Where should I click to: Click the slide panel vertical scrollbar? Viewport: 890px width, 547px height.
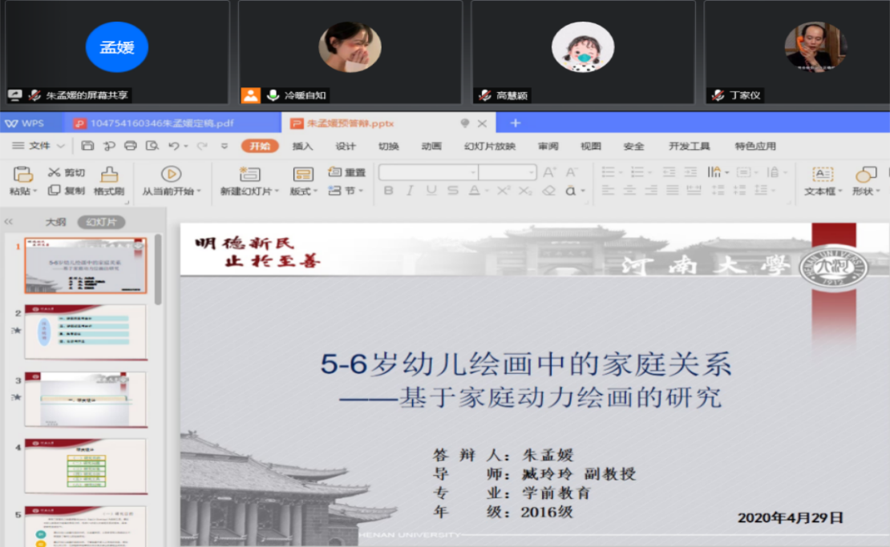(x=158, y=270)
